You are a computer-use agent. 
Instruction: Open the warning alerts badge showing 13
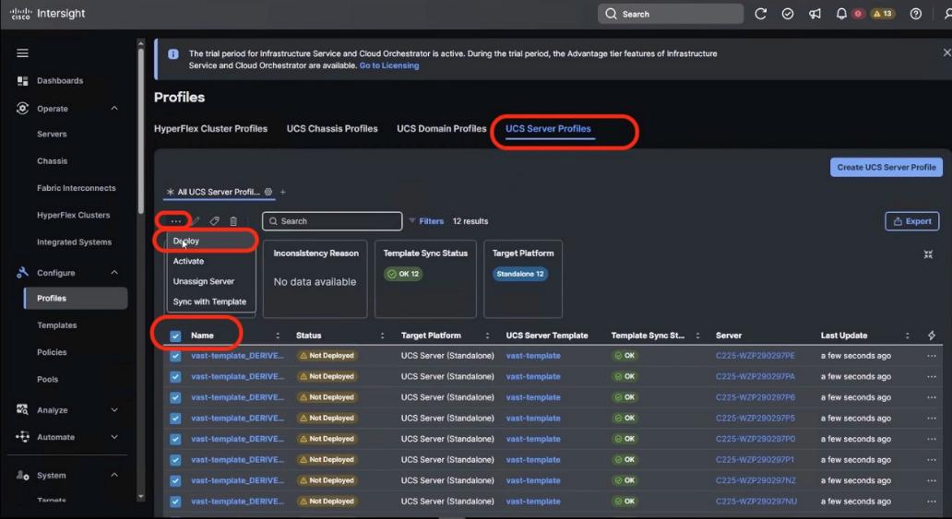pos(883,13)
